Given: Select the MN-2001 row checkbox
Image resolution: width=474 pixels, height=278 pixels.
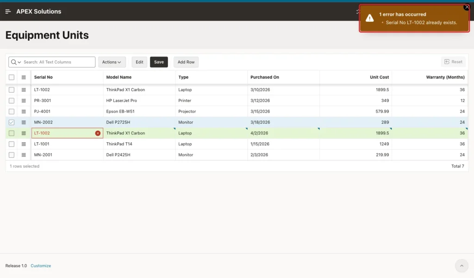Looking at the screenshot, I should (x=12, y=155).
